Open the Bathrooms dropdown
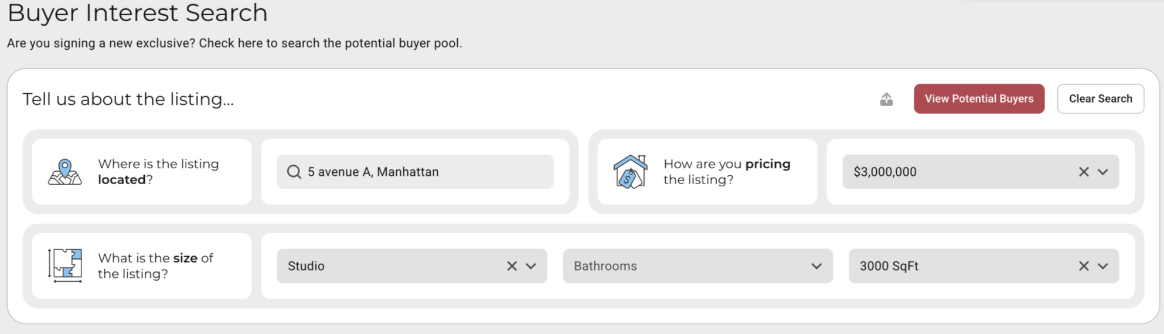Screen dimensions: 1164x334 [x=697, y=266]
